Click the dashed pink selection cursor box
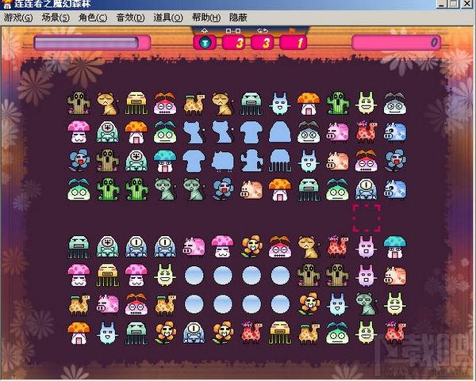The image size is (476, 381). pos(367,219)
